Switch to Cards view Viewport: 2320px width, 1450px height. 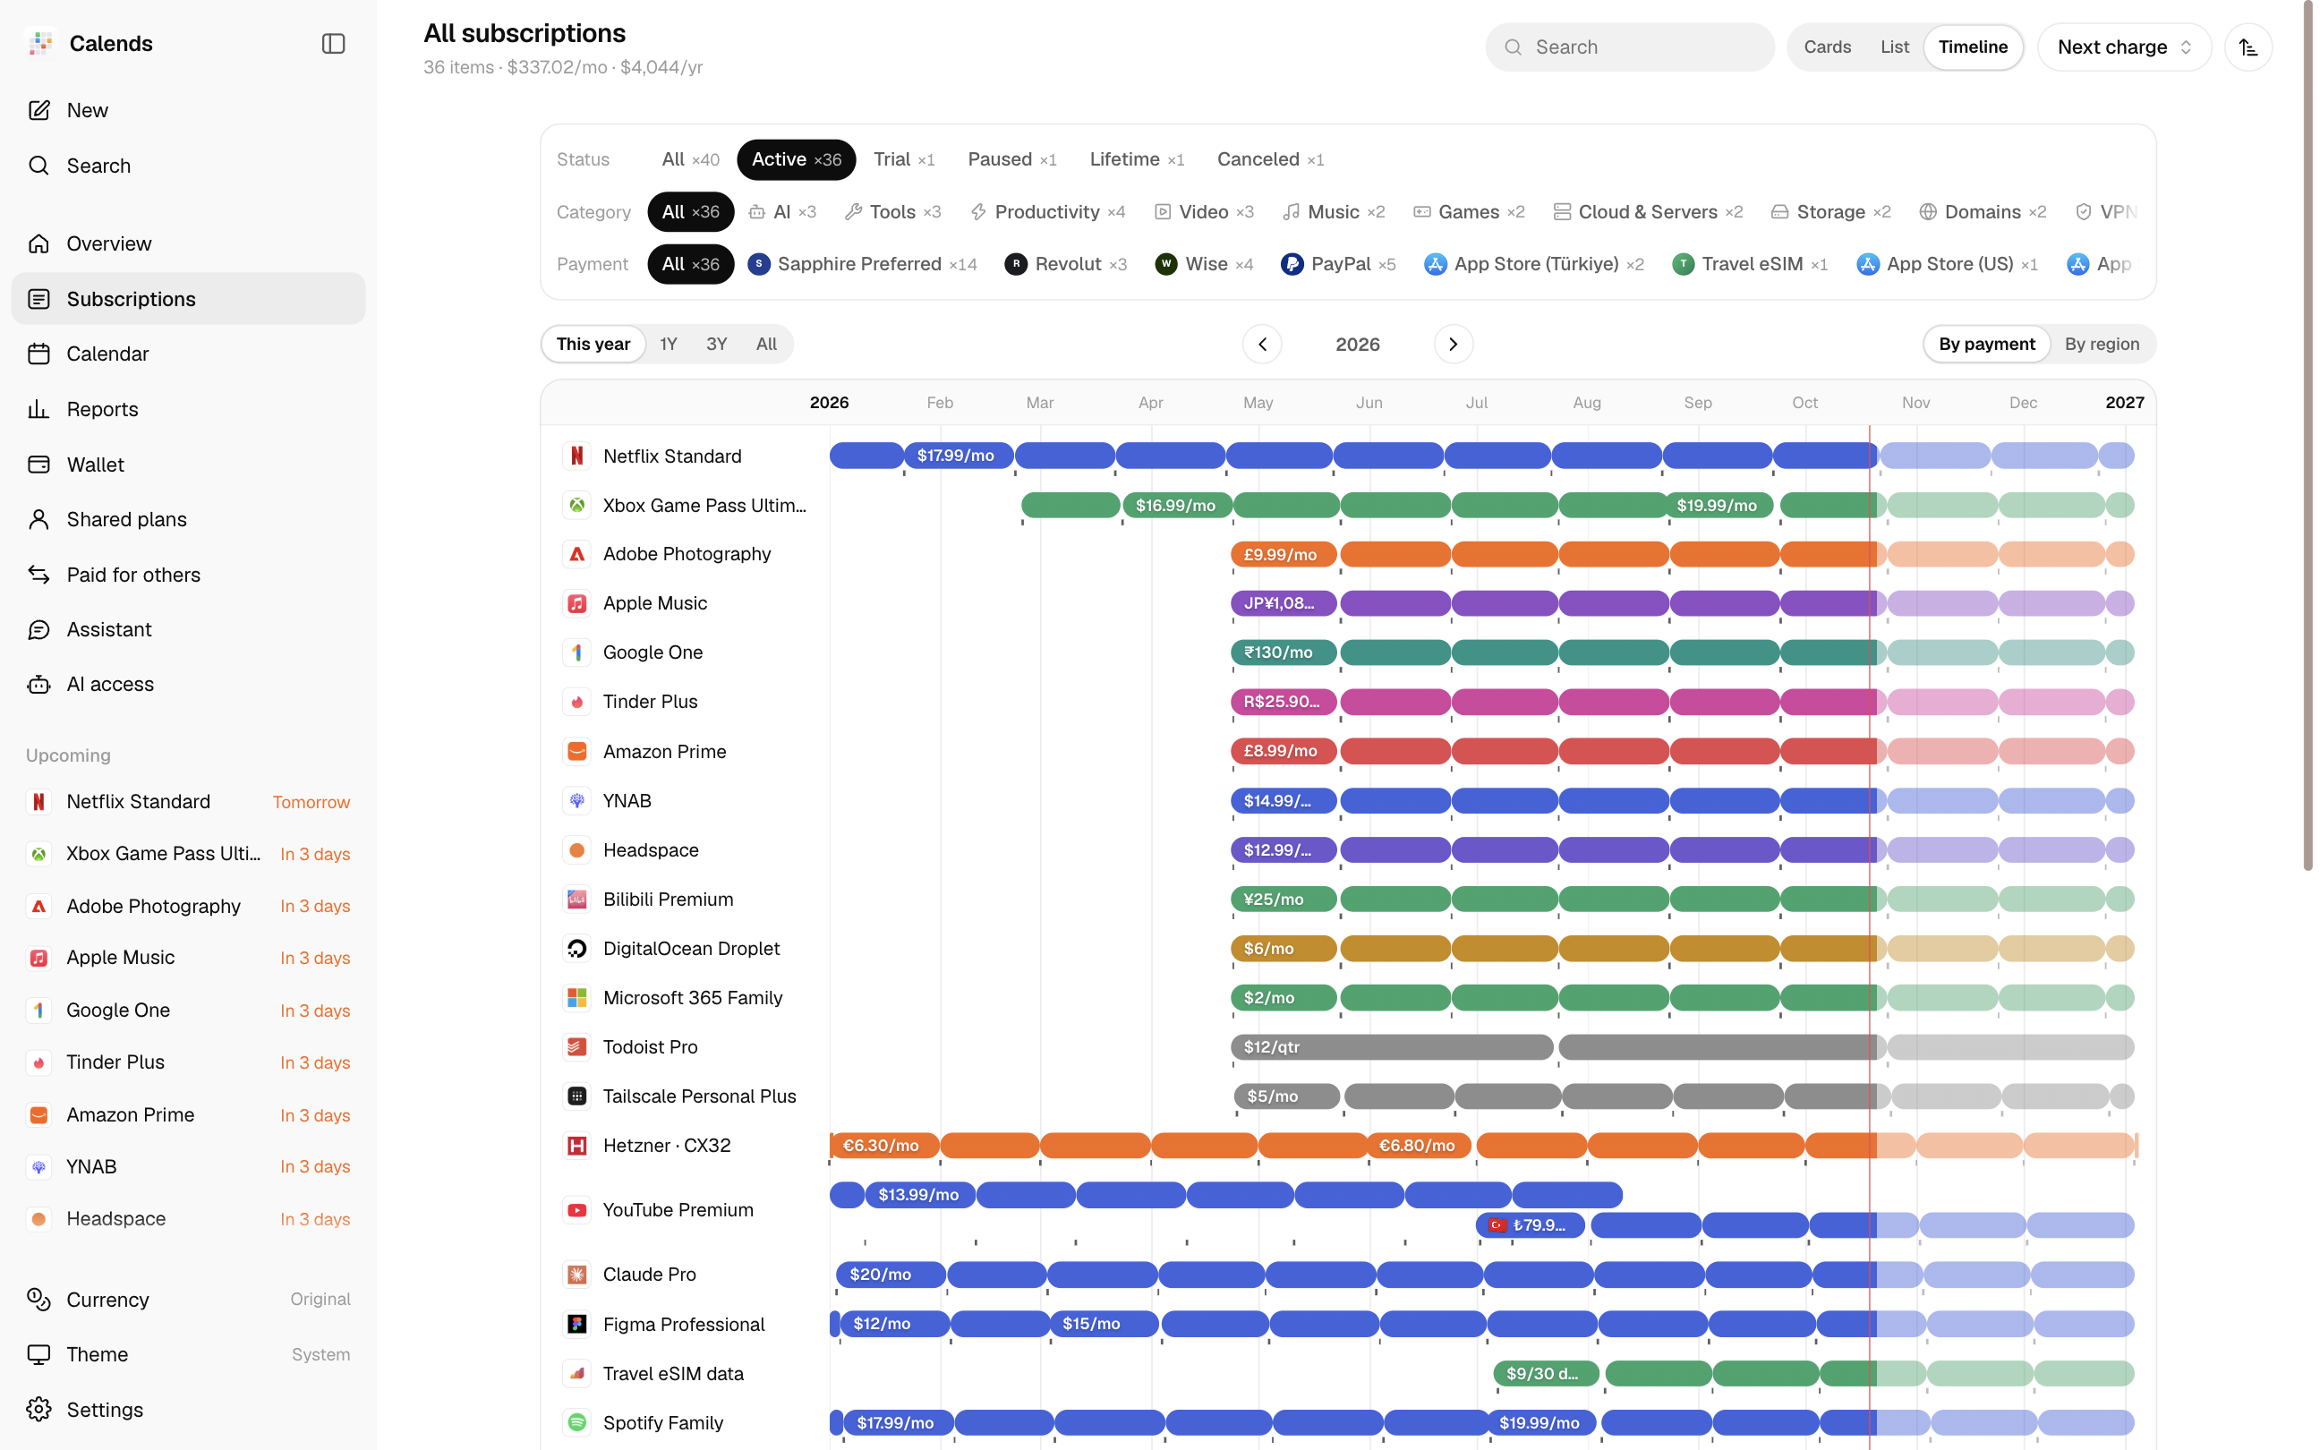1827,47
